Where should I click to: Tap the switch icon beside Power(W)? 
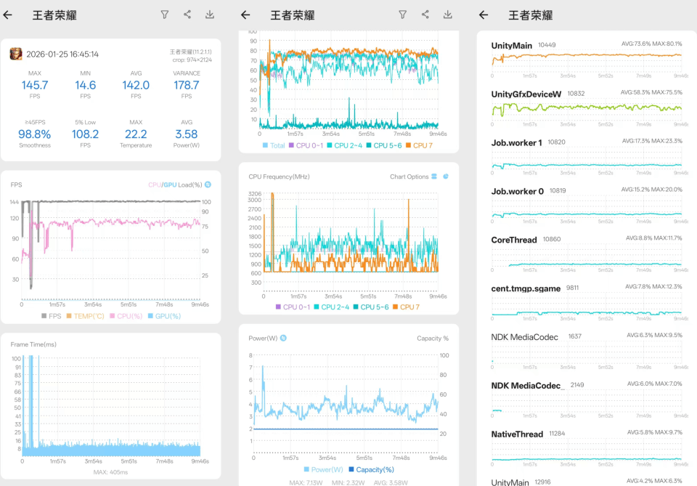click(x=283, y=338)
